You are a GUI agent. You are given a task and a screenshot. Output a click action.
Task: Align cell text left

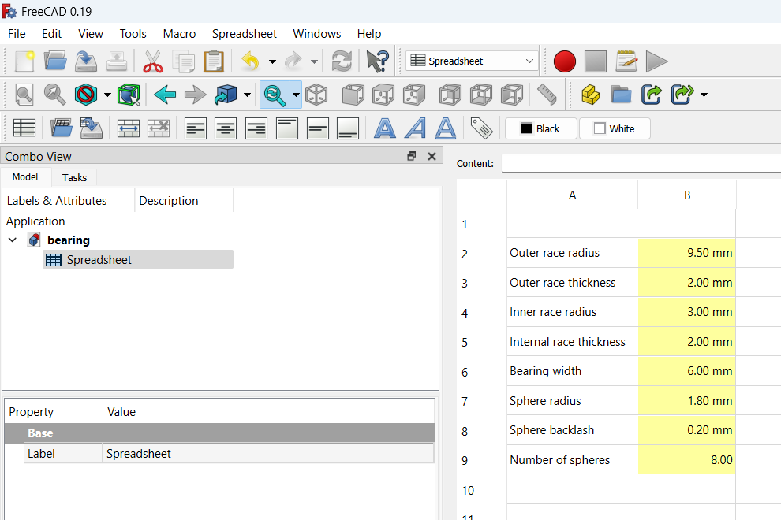[x=196, y=128]
